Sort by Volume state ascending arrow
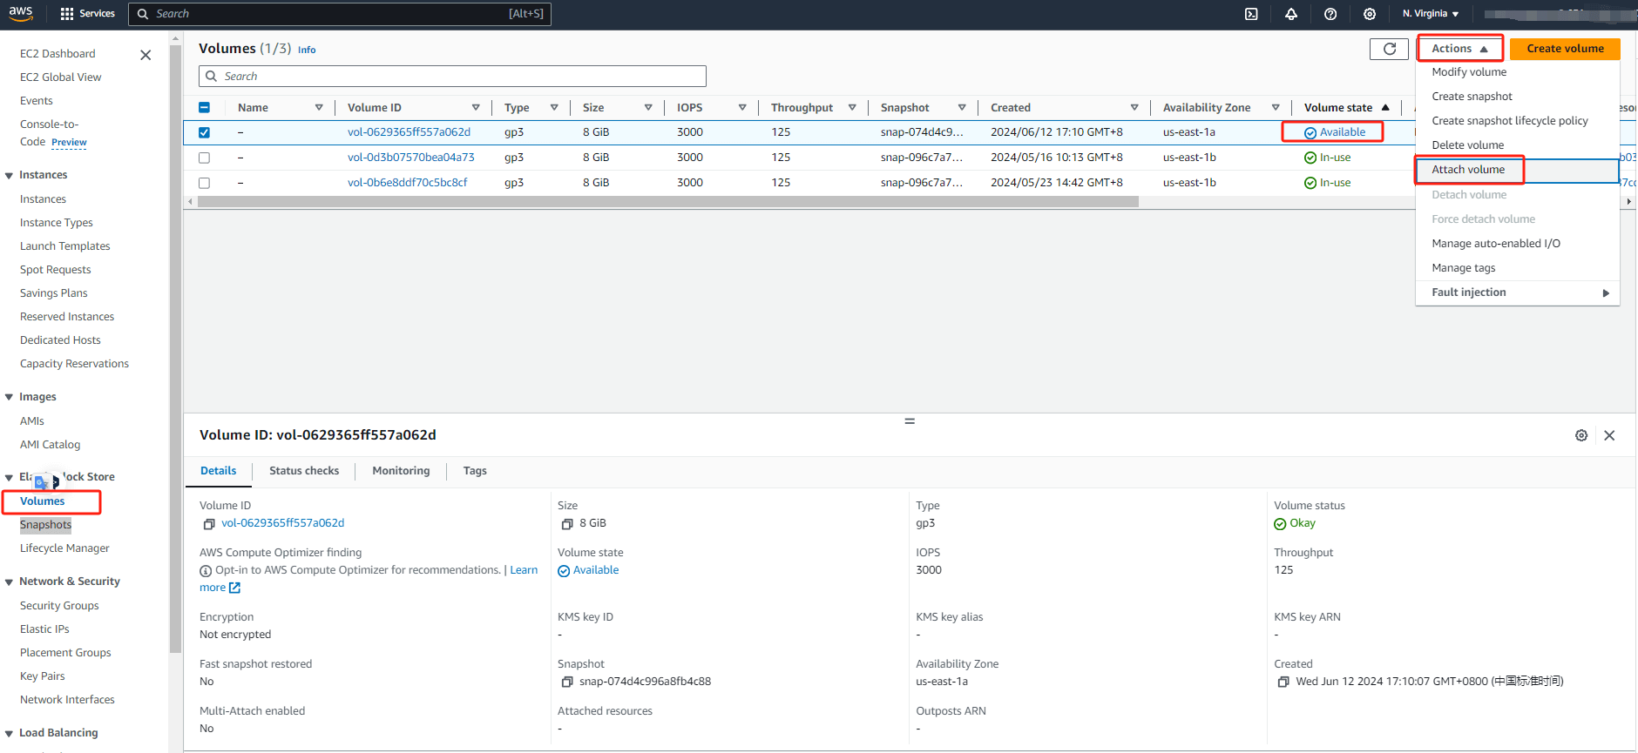The image size is (1638, 753). coord(1385,107)
